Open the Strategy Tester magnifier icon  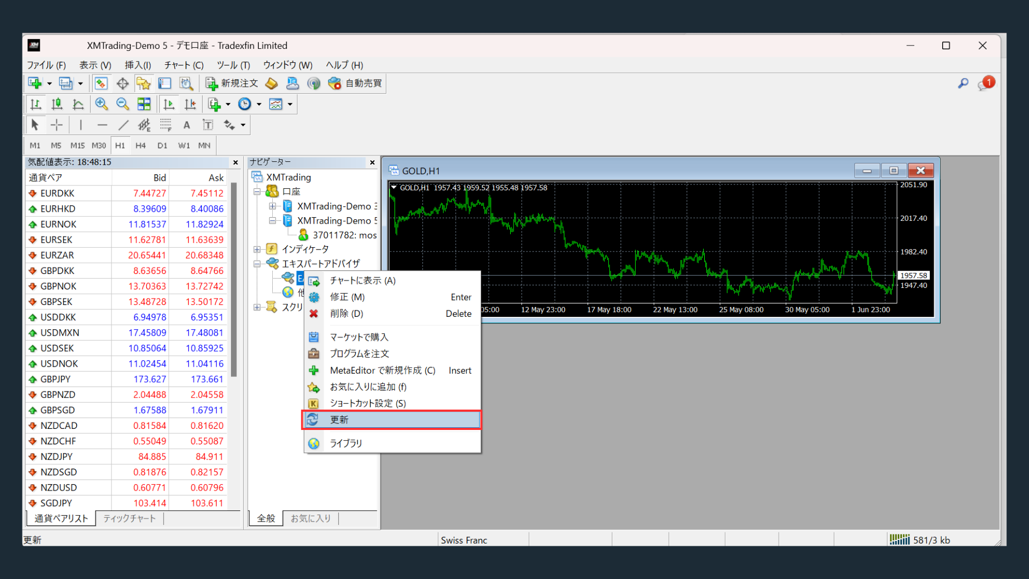click(186, 83)
